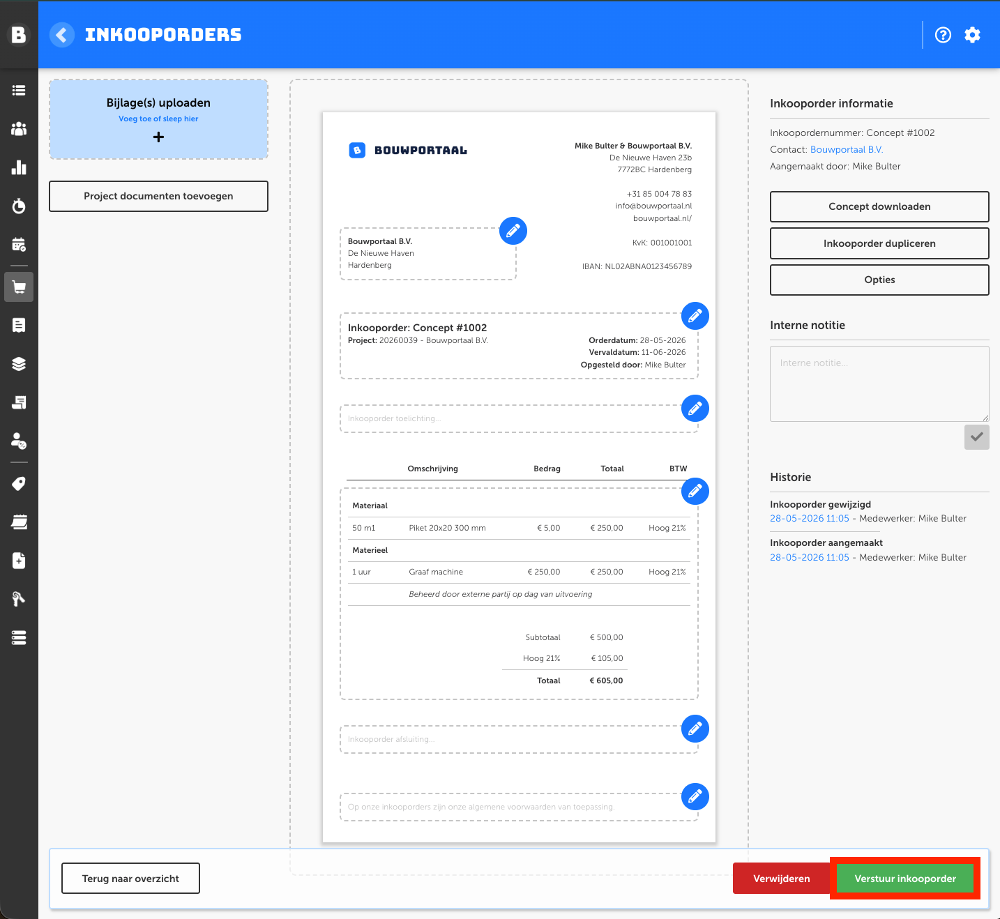The image size is (1000, 919).
Task: Click plus icon in Bijlage(s) uploaden area
Action: tap(158, 137)
